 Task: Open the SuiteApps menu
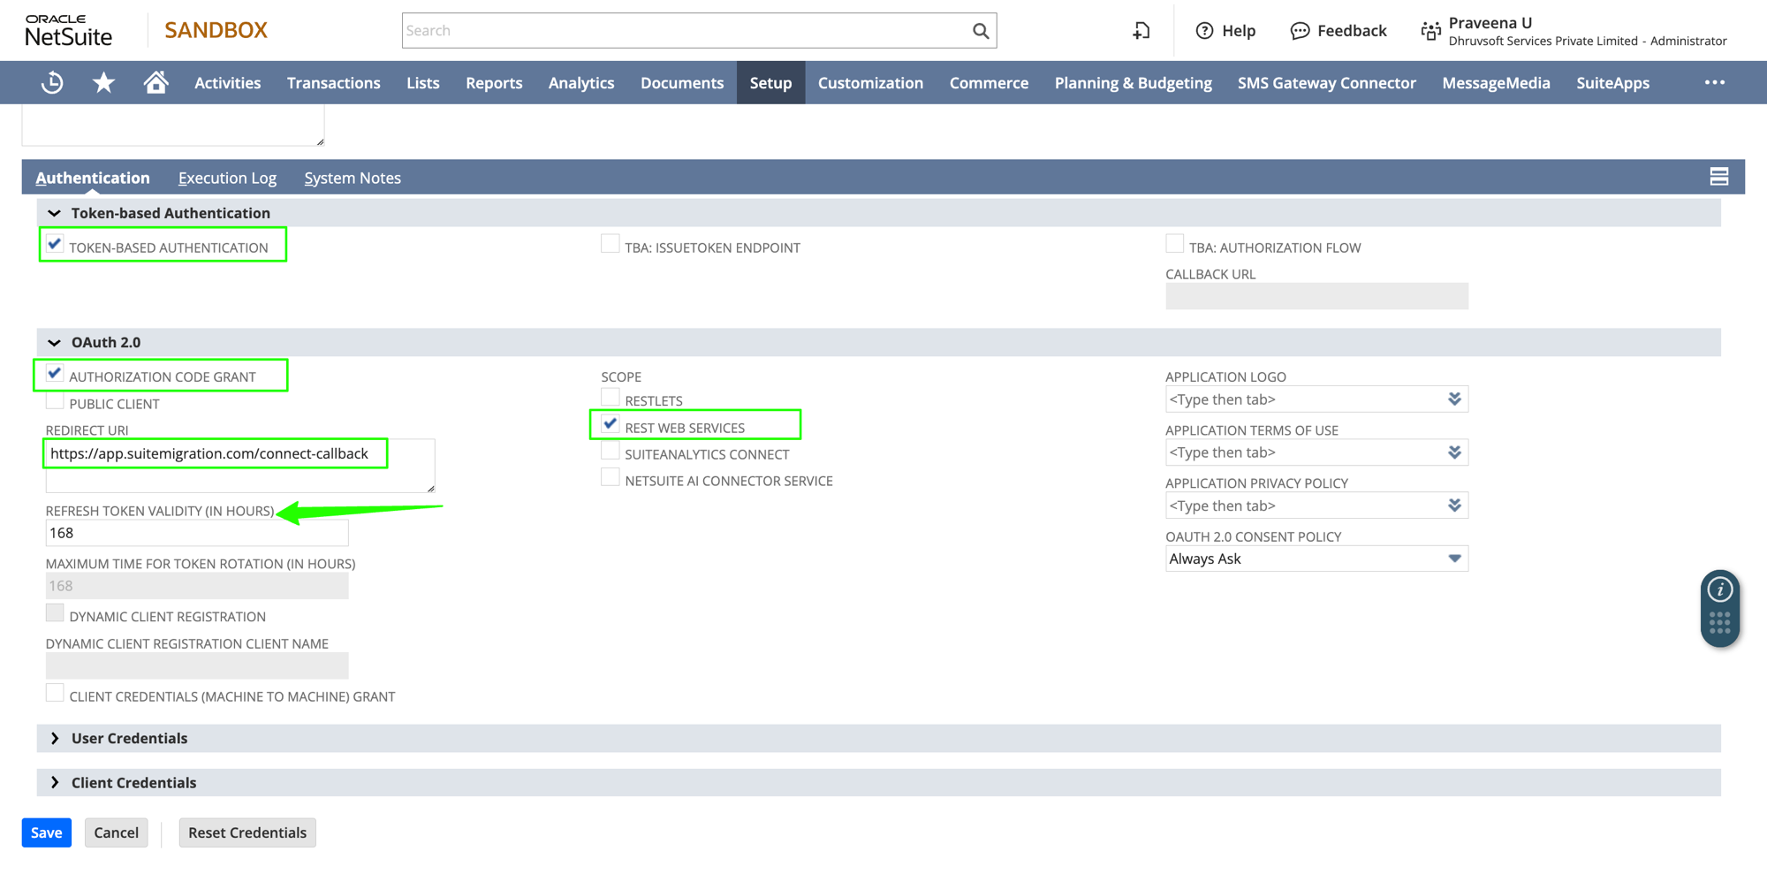pos(1612,83)
